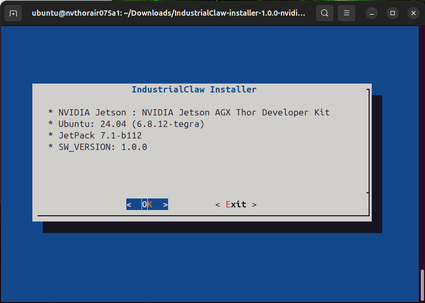Click the NVIDIA Jetson AGX Thor line
425x303 pixels.
pos(189,112)
